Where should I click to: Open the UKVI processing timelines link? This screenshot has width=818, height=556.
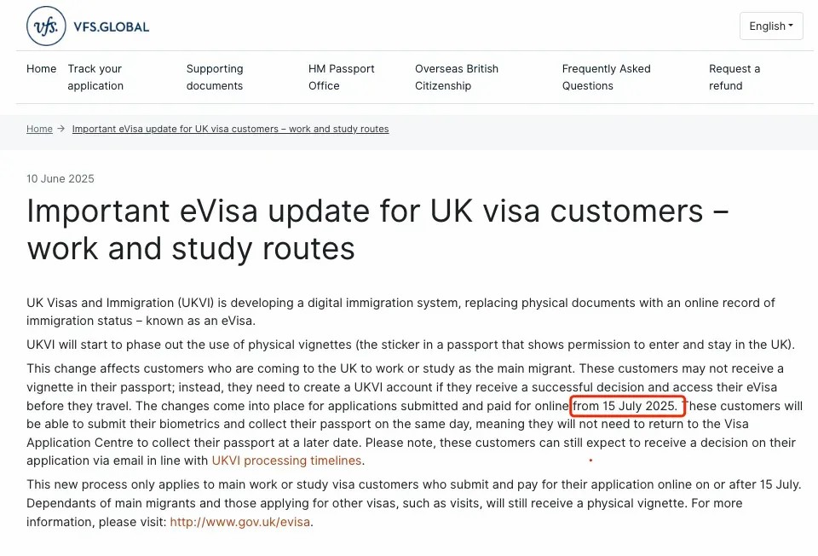[286, 460]
